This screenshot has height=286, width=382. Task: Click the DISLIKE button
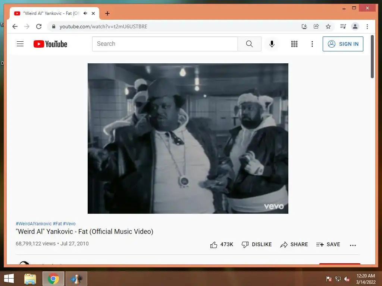pyautogui.click(x=257, y=245)
